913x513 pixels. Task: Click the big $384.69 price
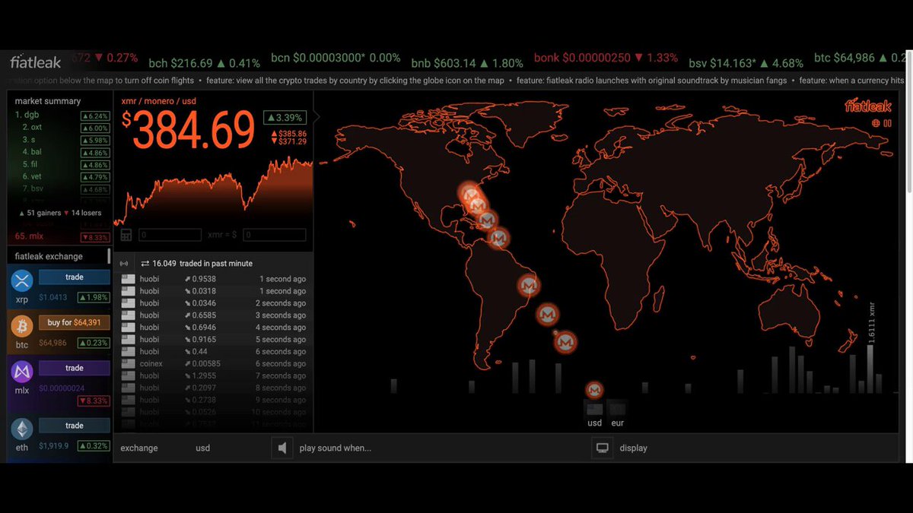188,129
